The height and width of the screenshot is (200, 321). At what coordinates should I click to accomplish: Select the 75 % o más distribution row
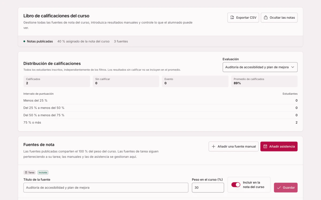point(160,122)
